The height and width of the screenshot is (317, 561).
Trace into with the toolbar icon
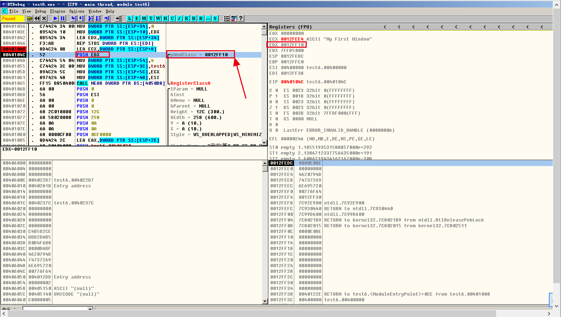(91, 19)
